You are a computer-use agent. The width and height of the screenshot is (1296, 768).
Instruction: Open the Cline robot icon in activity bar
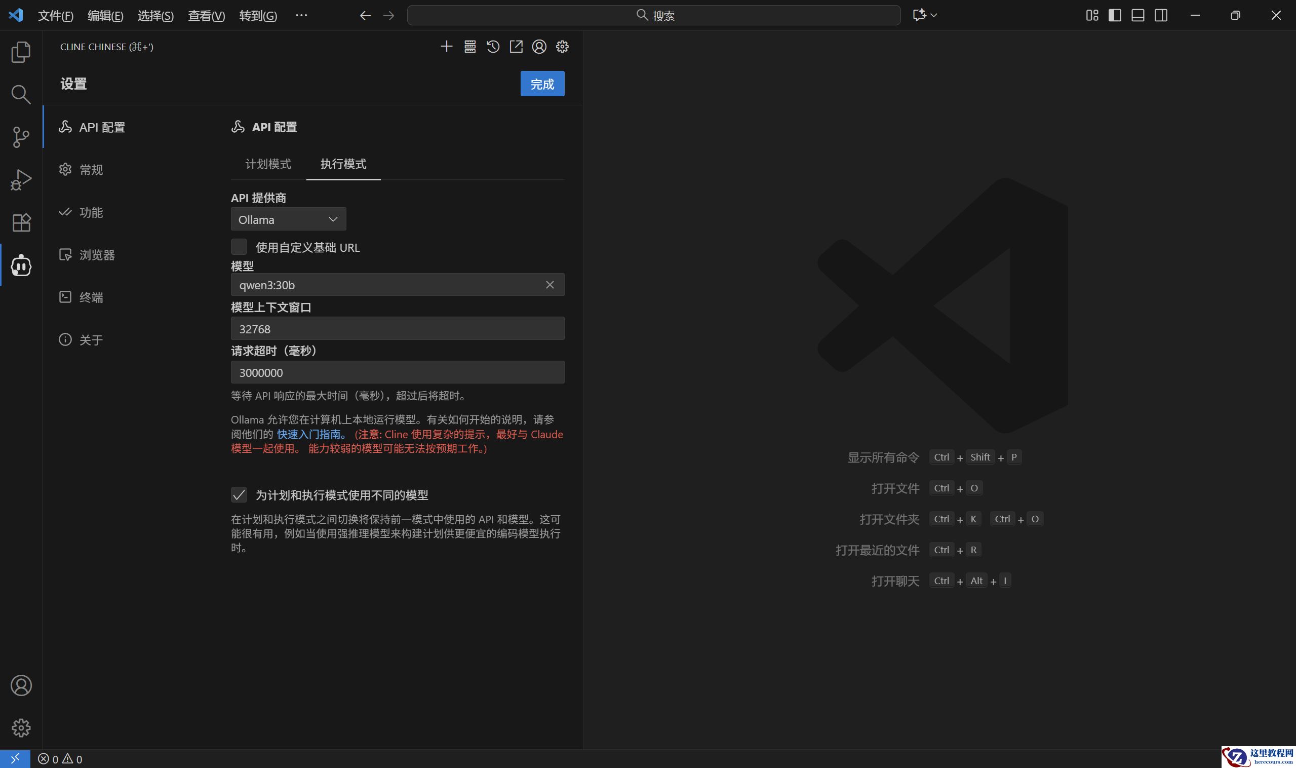pyautogui.click(x=21, y=265)
